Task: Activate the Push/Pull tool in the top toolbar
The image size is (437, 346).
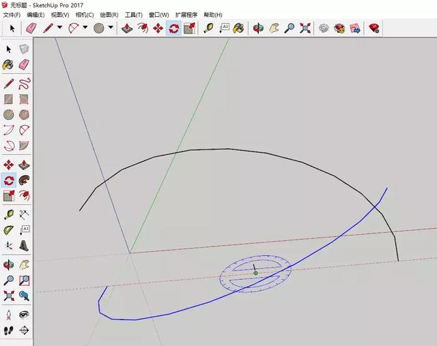Action: (x=127, y=28)
